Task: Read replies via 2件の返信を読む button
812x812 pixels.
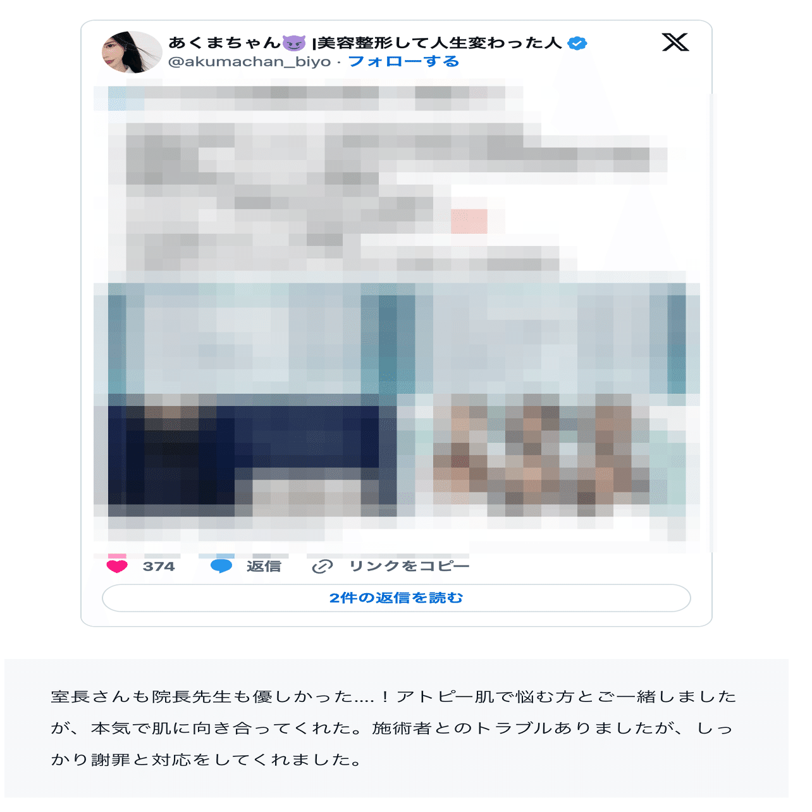Action: 397,598
